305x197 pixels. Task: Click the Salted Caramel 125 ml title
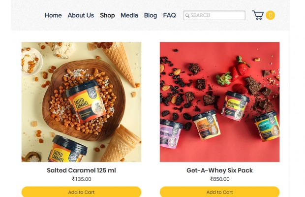click(81, 170)
